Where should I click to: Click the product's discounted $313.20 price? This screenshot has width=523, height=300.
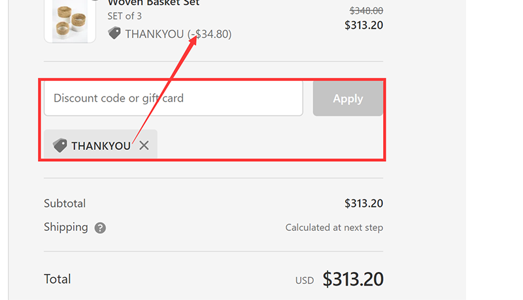pyautogui.click(x=363, y=25)
